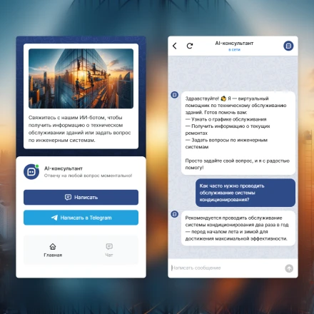This screenshot has width=314, height=314.
Task: Click the reply about обслуживание два раза в год
Action: [x=238, y=228]
